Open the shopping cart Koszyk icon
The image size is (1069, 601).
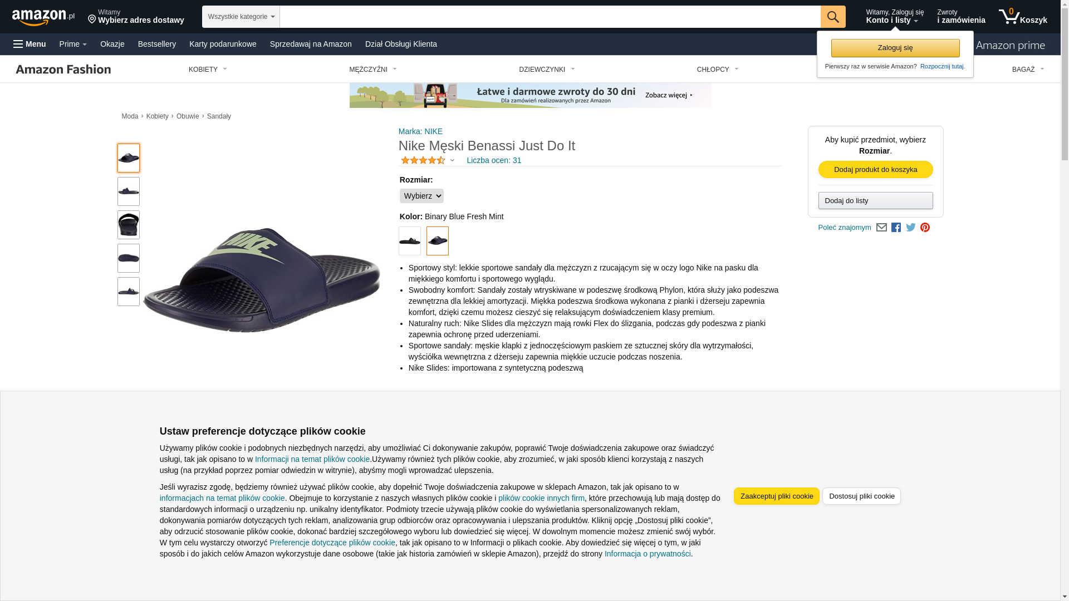point(1022,17)
